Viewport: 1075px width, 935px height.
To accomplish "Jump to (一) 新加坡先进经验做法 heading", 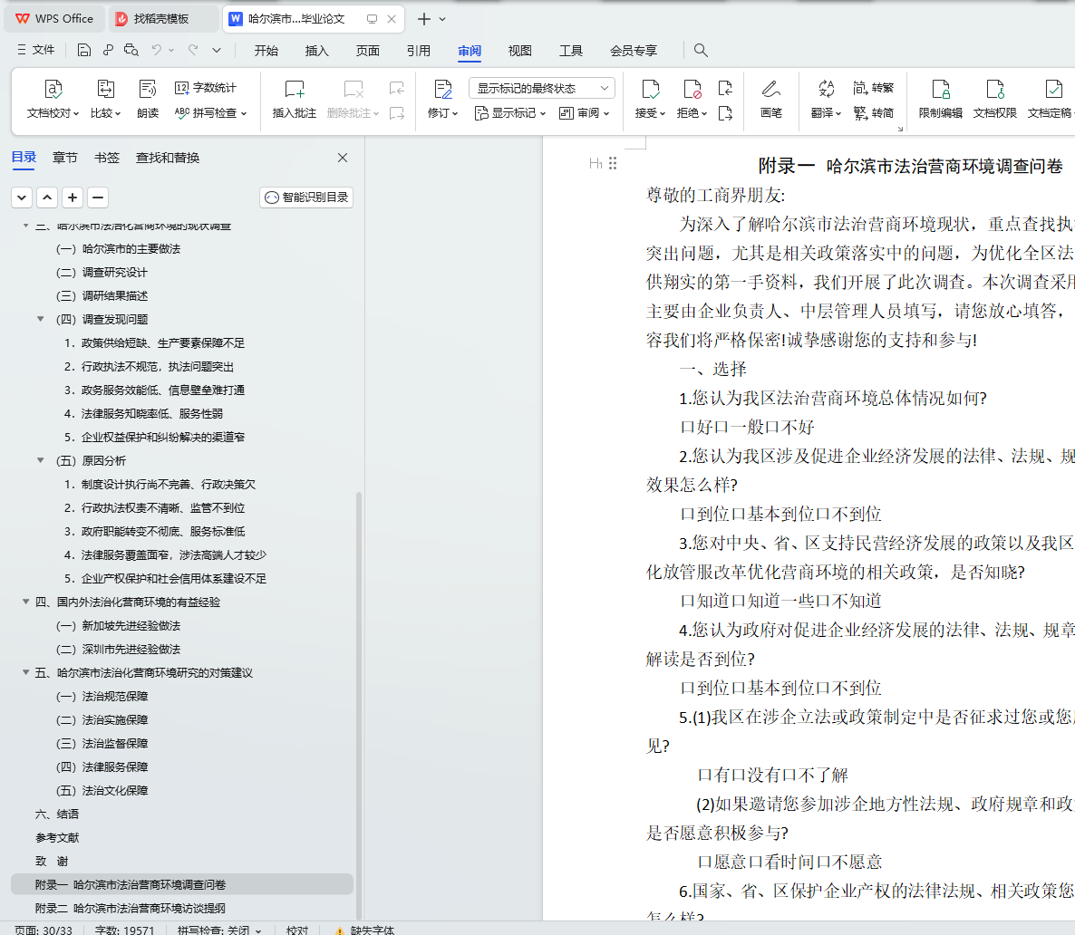I will pos(118,626).
